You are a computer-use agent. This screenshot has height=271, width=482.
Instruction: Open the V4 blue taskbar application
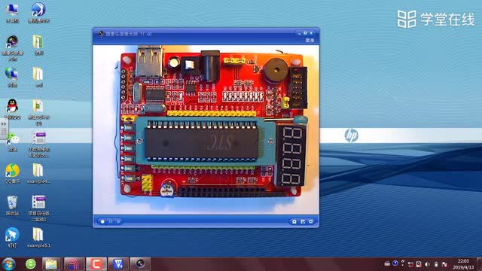[118, 264]
